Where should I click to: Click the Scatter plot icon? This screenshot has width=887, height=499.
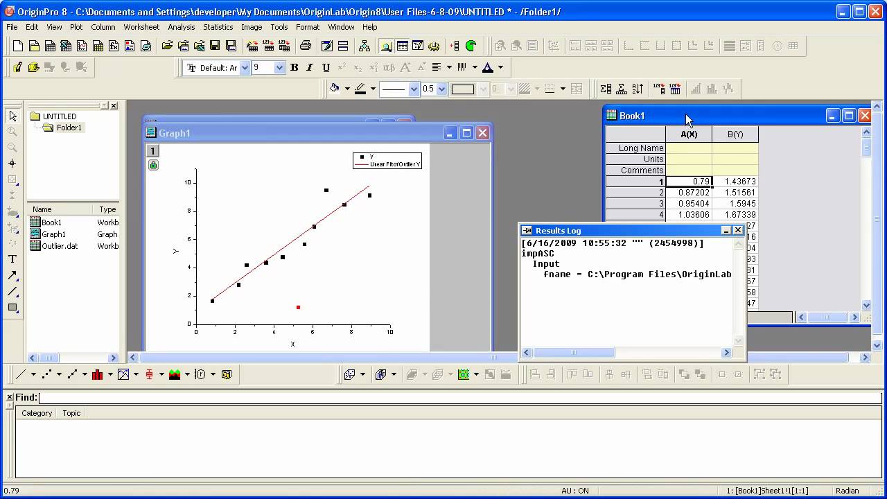point(46,374)
